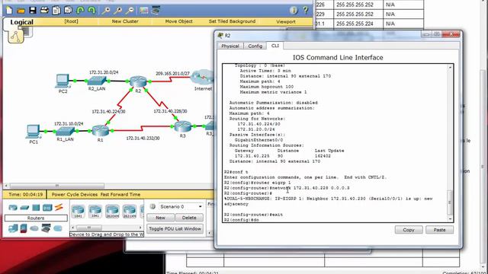Click the Paste toolbar icon
Viewport: 488px width, 274px height.
(x=68, y=11)
